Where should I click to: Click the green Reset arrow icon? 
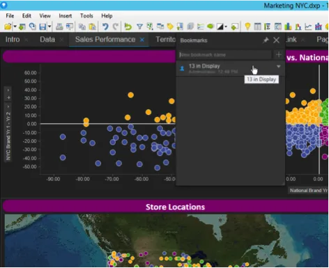tap(128, 26)
